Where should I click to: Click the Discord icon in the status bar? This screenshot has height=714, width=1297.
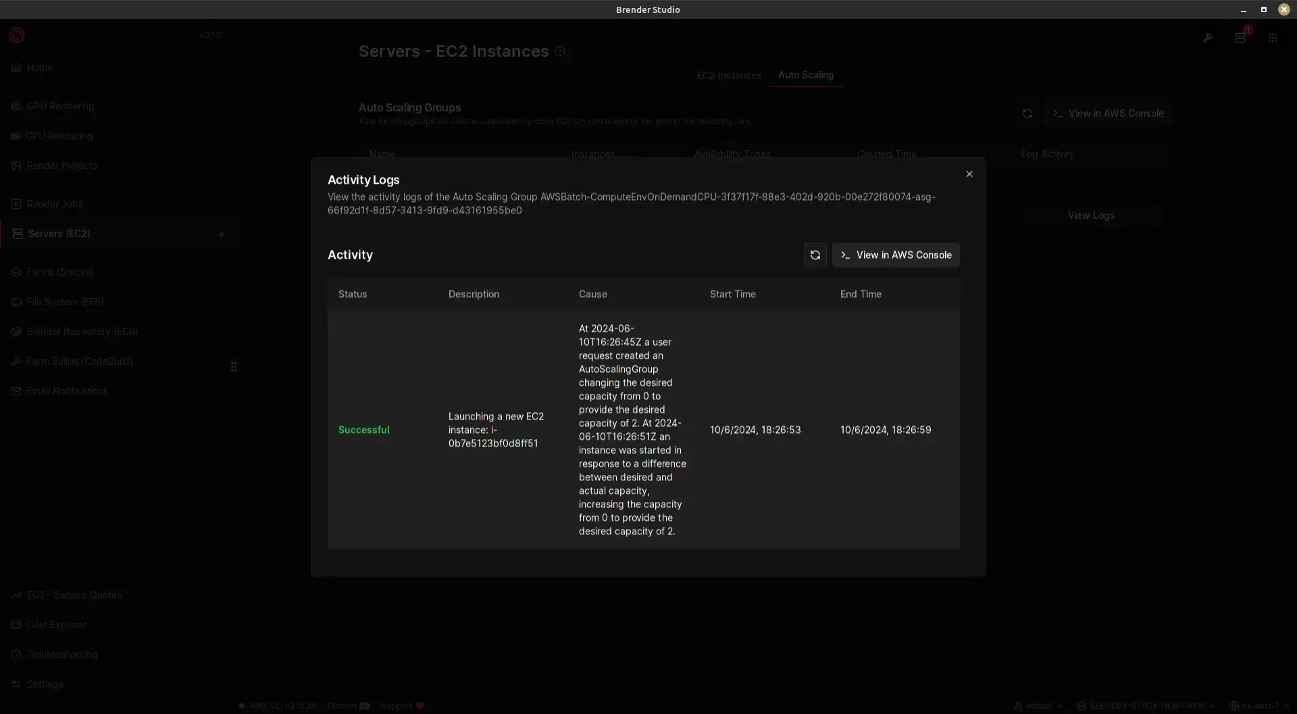pyautogui.click(x=364, y=705)
